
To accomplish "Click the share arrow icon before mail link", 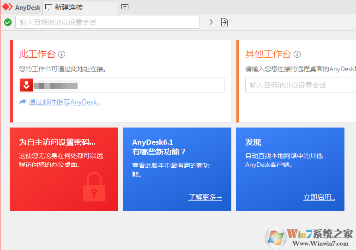I will [23, 102].
